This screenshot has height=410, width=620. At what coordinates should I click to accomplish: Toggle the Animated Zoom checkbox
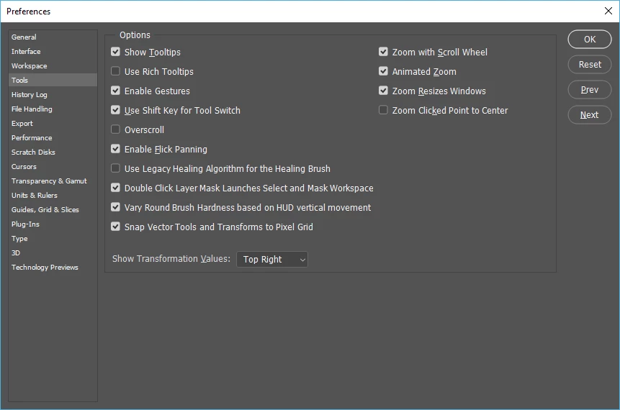tap(383, 71)
